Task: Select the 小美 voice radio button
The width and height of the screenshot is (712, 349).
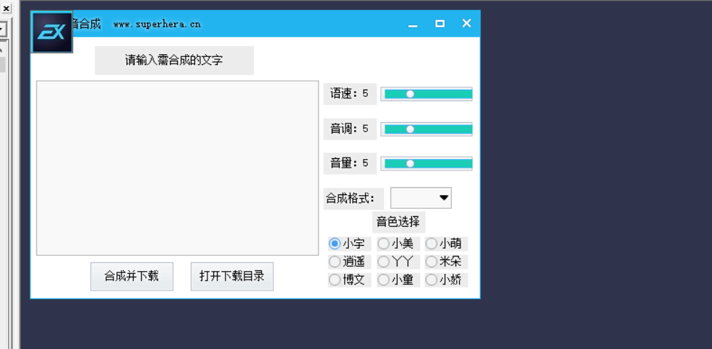Action: click(x=383, y=244)
